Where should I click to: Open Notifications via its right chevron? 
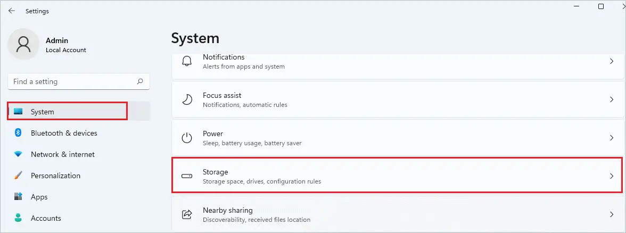tap(612, 62)
